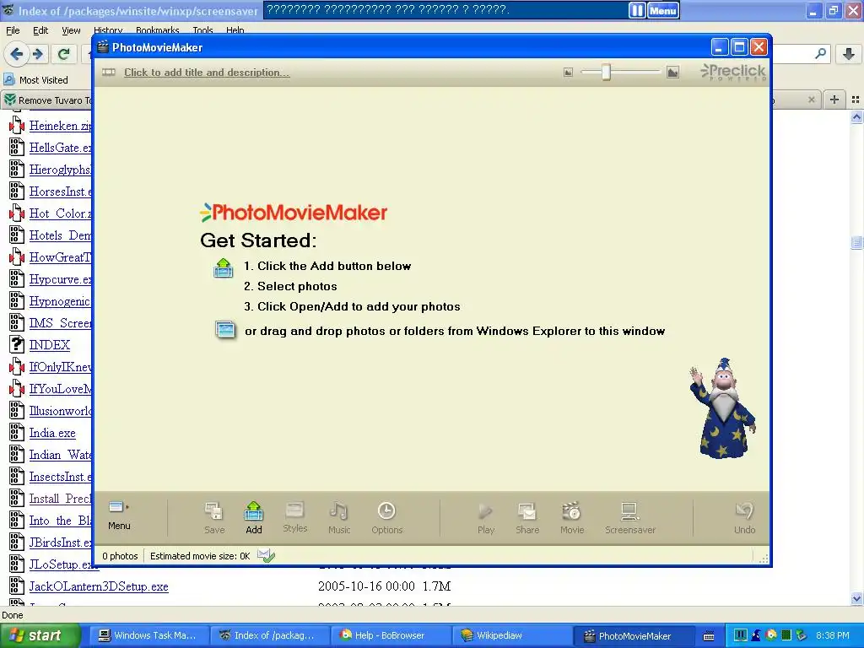Click the keyboard icon in system tray
The image size is (864, 648).
pos(709,636)
